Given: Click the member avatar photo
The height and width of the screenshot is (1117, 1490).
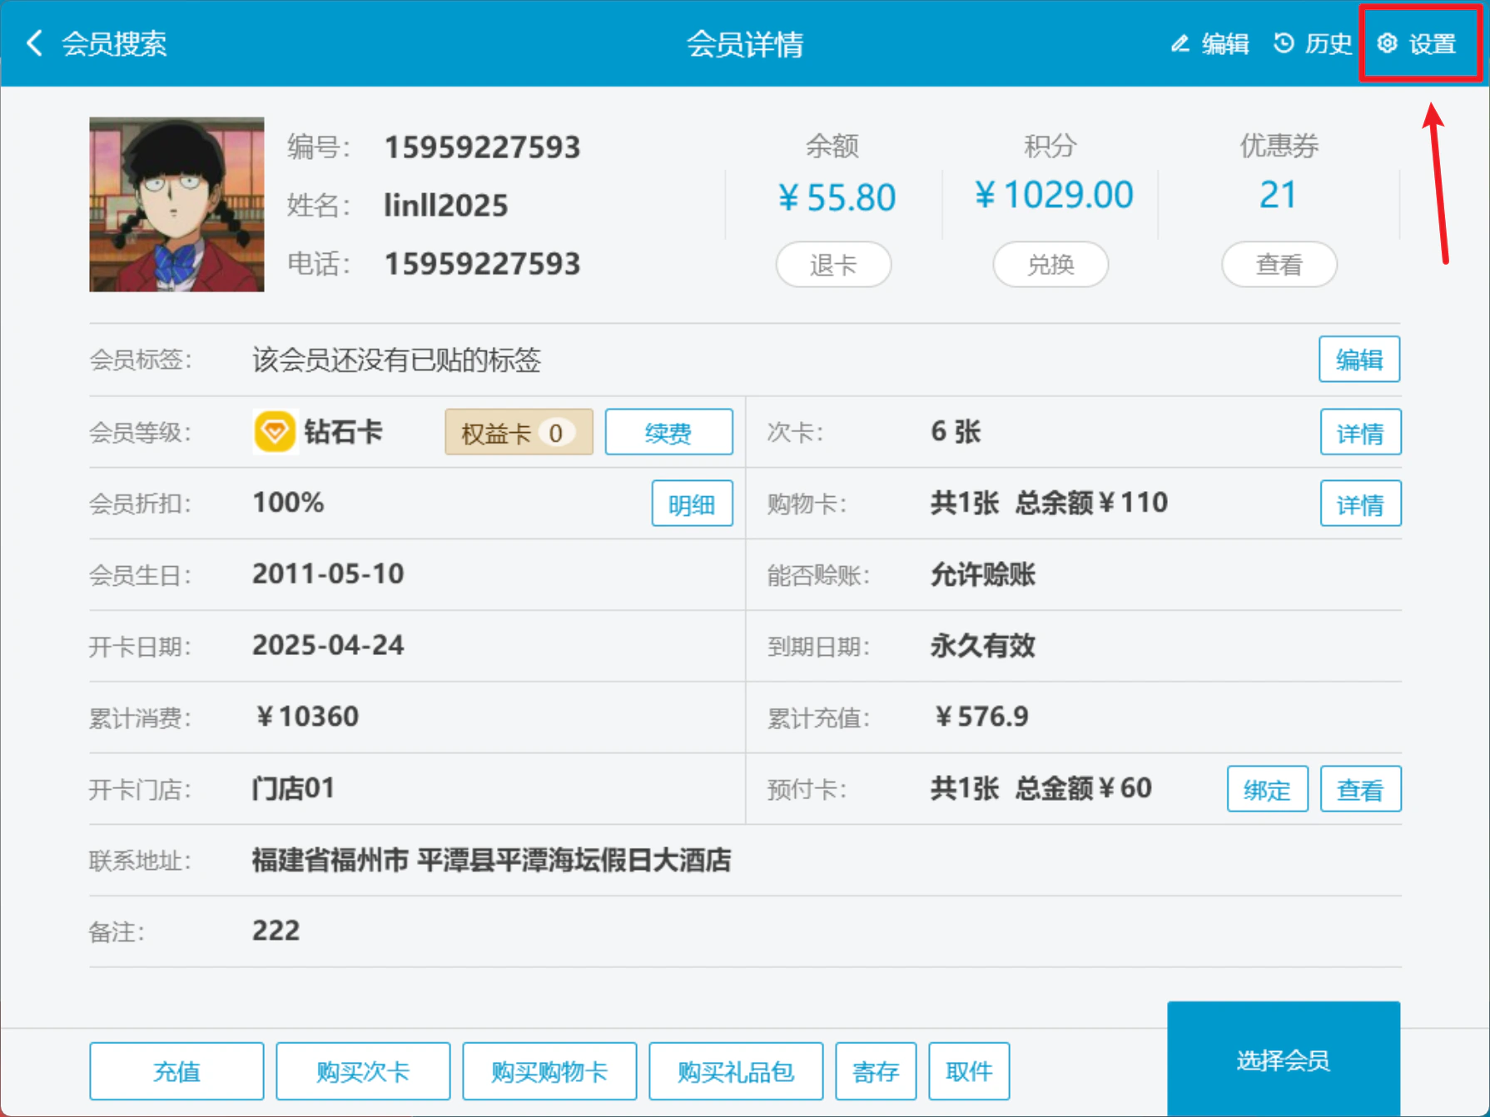Looking at the screenshot, I should pyautogui.click(x=176, y=205).
